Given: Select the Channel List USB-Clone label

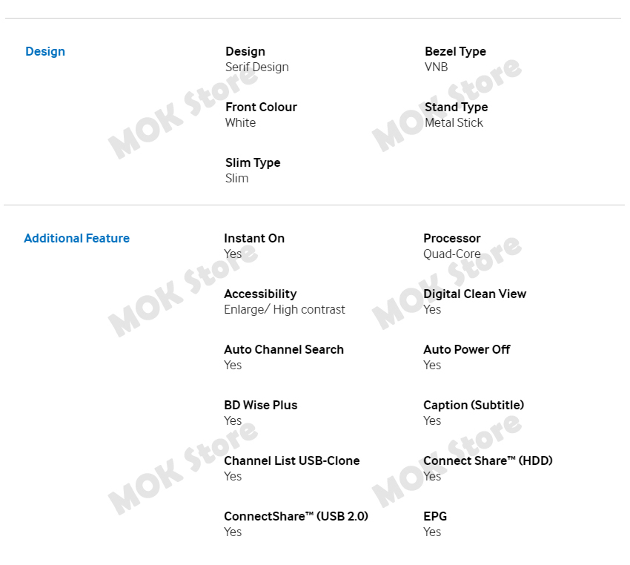Looking at the screenshot, I should tap(291, 461).
